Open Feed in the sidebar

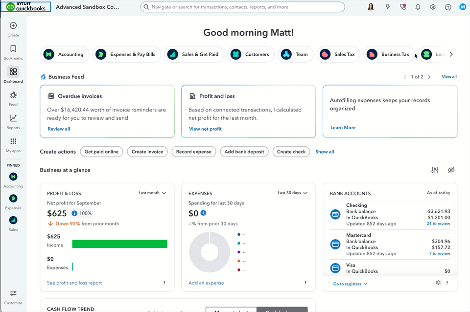click(x=13, y=99)
